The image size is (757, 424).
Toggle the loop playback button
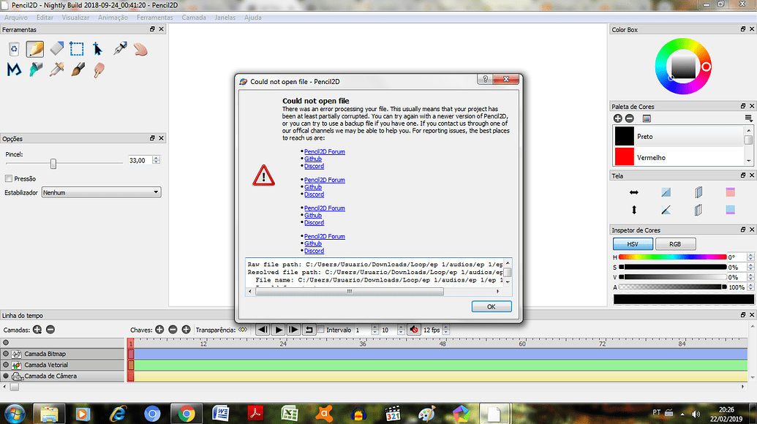309,330
